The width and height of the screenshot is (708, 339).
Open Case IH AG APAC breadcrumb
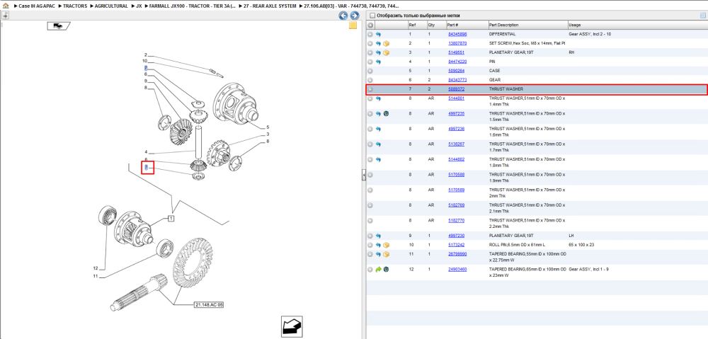coord(36,6)
